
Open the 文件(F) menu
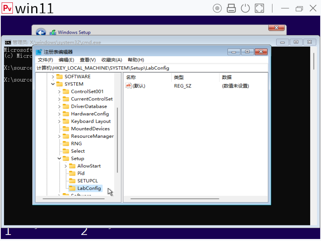45,60
